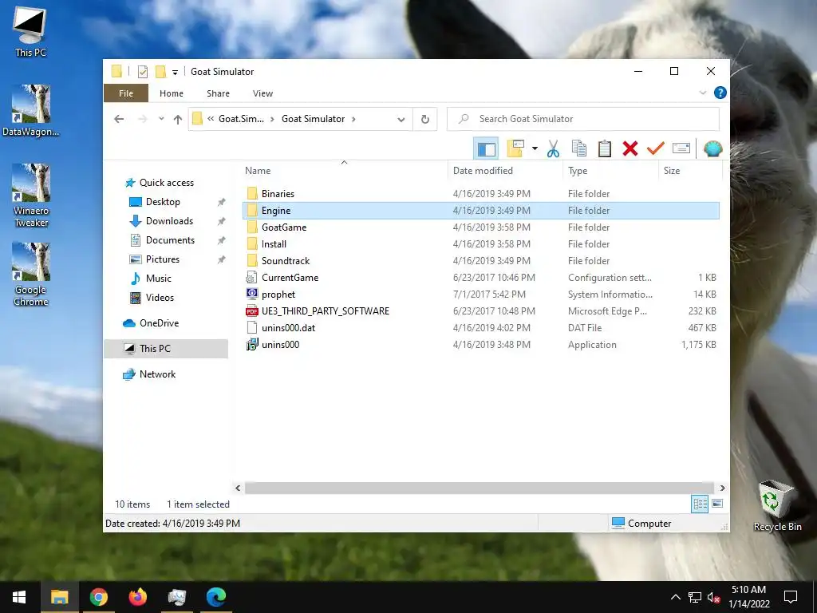Open Music in the navigation pane

(x=159, y=279)
